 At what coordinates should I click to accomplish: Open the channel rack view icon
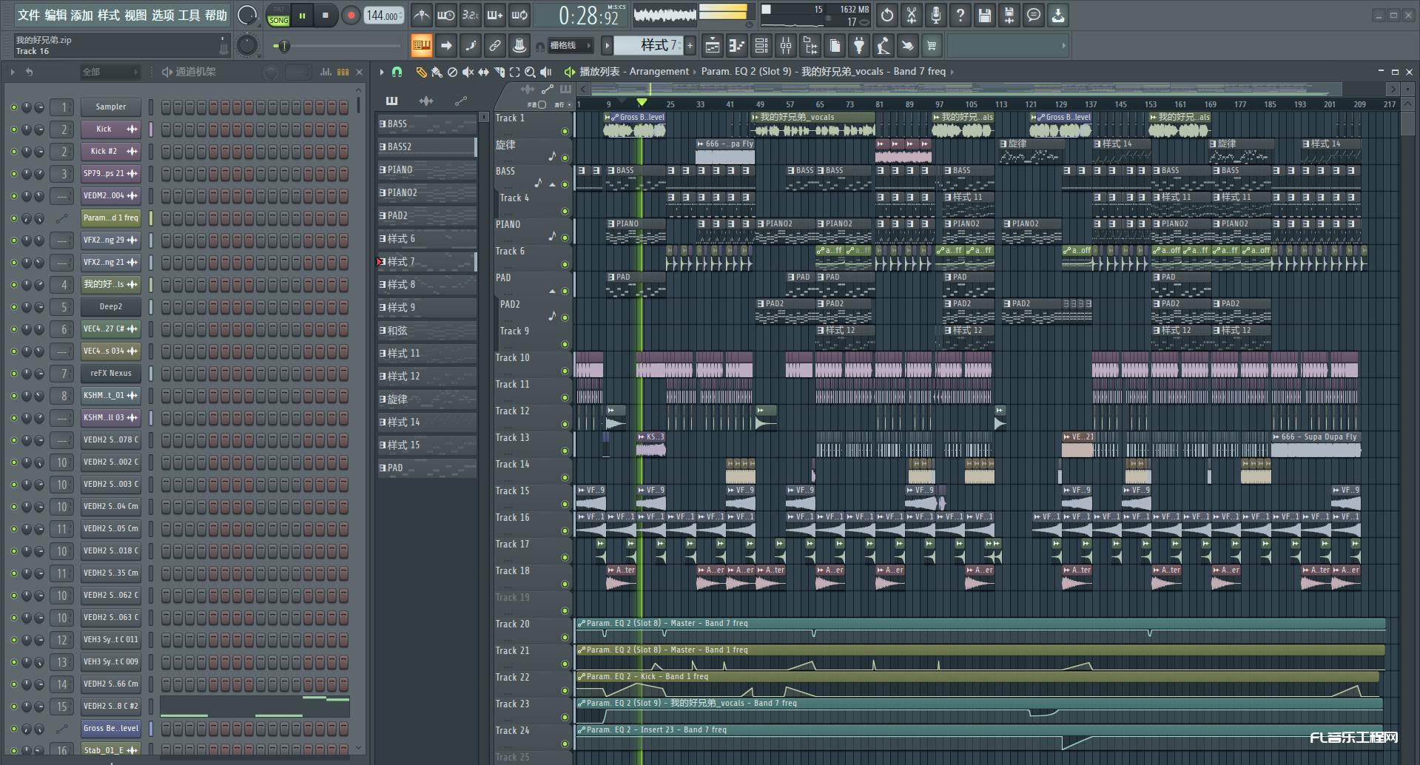[x=761, y=46]
